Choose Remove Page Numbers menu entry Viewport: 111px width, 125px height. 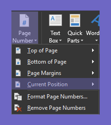click(55, 108)
